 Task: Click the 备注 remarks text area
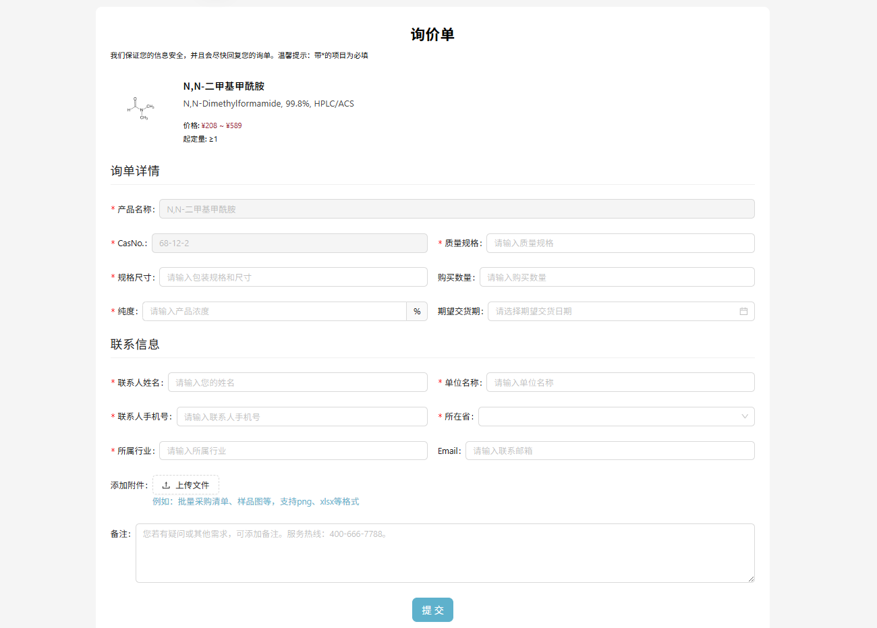coord(445,553)
